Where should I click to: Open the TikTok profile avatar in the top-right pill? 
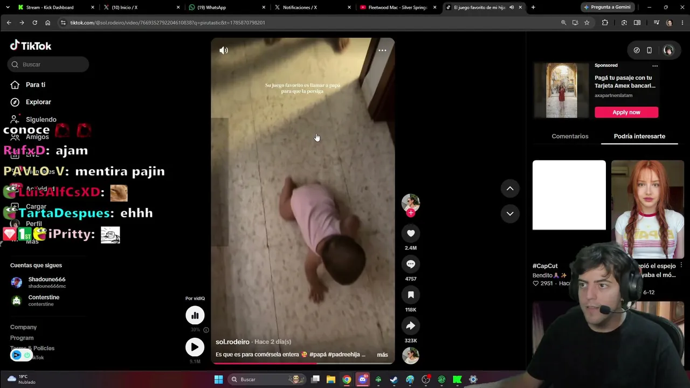point(668,50)
